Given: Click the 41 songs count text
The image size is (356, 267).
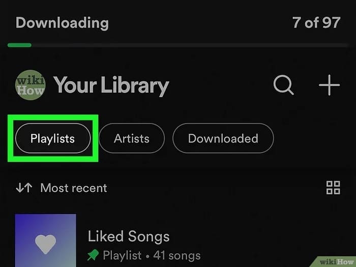Looking at the screenshot, I should point(179,255).
